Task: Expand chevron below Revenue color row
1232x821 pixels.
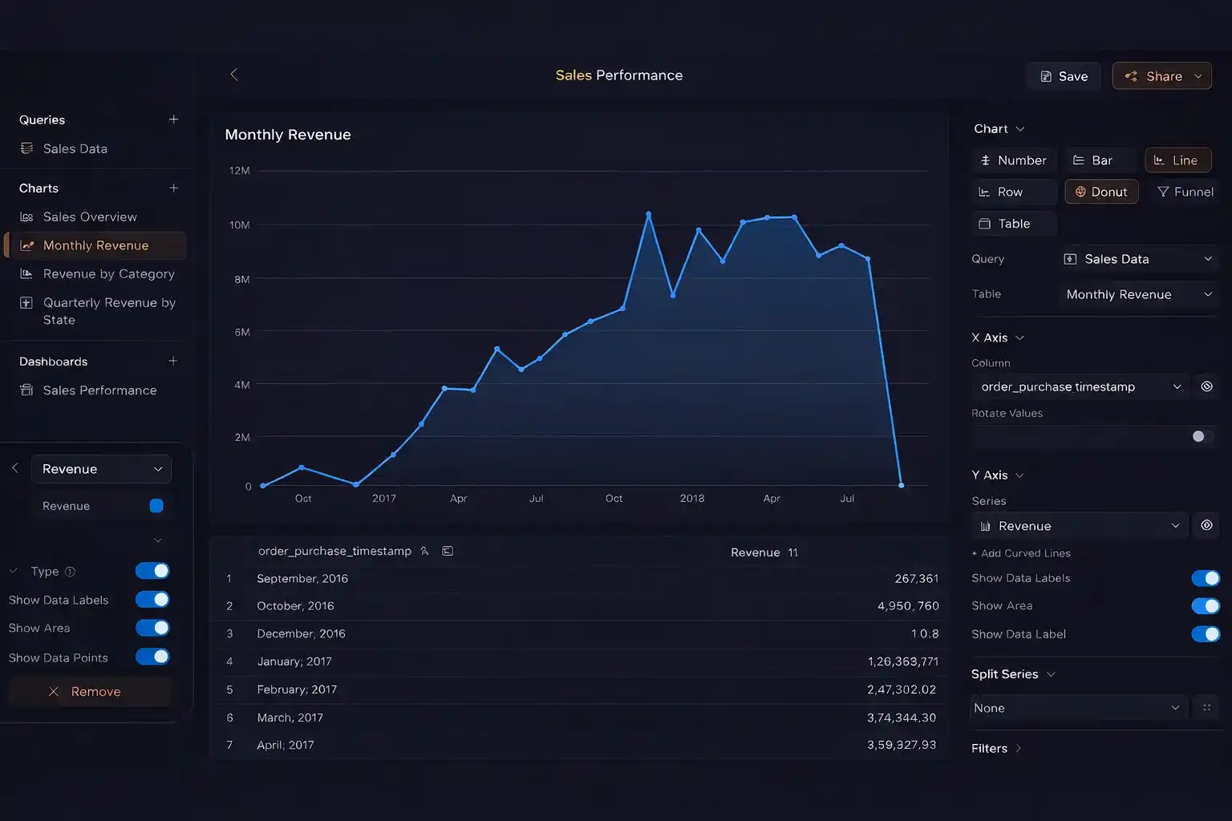Action: [x=158, y=540]
